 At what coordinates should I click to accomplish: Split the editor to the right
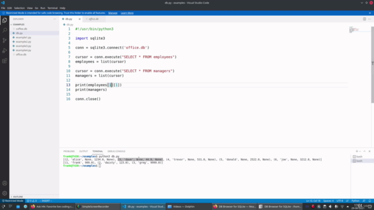(364, 19)
